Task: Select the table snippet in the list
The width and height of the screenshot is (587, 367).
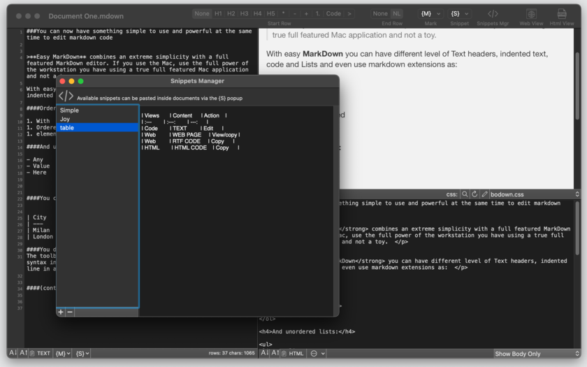Action: [x=98, y=128]
